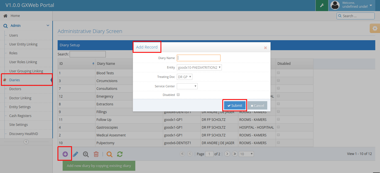Click the purple add record plus icon
The height and width of the screenshot is (173, 380).
coord(65,154)
